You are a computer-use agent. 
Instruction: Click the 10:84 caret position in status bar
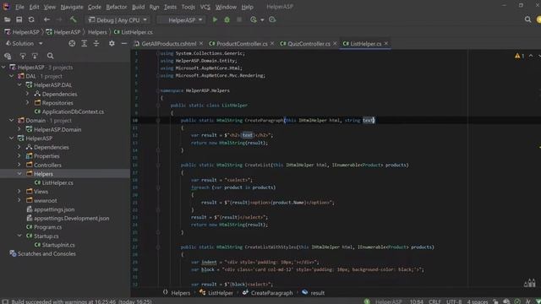417,301
